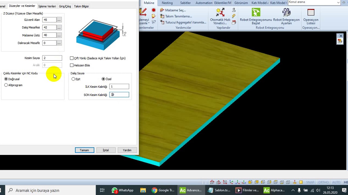The image size is (348, 195).
Task: Click the Windows search box
Action: point(51,190)
